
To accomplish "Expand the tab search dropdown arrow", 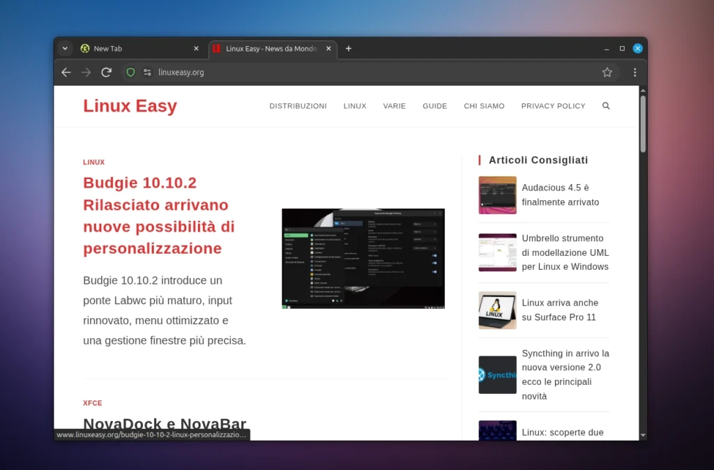I will (65, 49).
